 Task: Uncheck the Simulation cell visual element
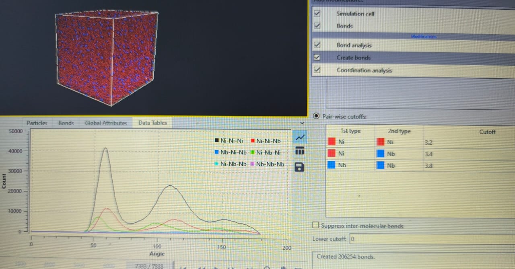click(x=317, y=13)
